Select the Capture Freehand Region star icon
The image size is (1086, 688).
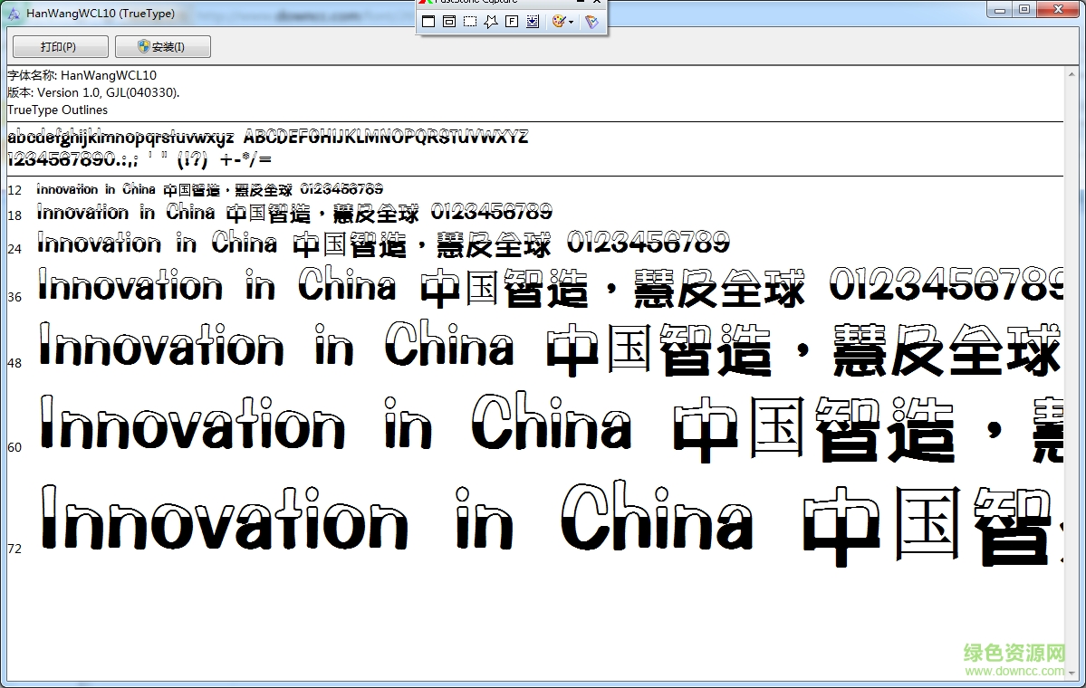pyautogui.click(x=491, y=22)
